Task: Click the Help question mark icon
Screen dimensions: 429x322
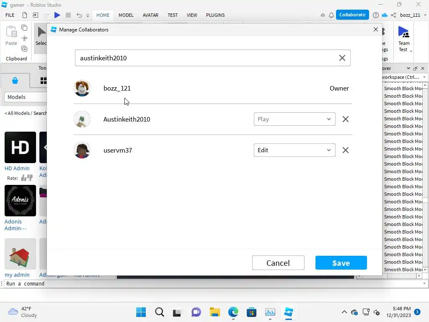Action: pyautogui.click(x=376, y=15)
